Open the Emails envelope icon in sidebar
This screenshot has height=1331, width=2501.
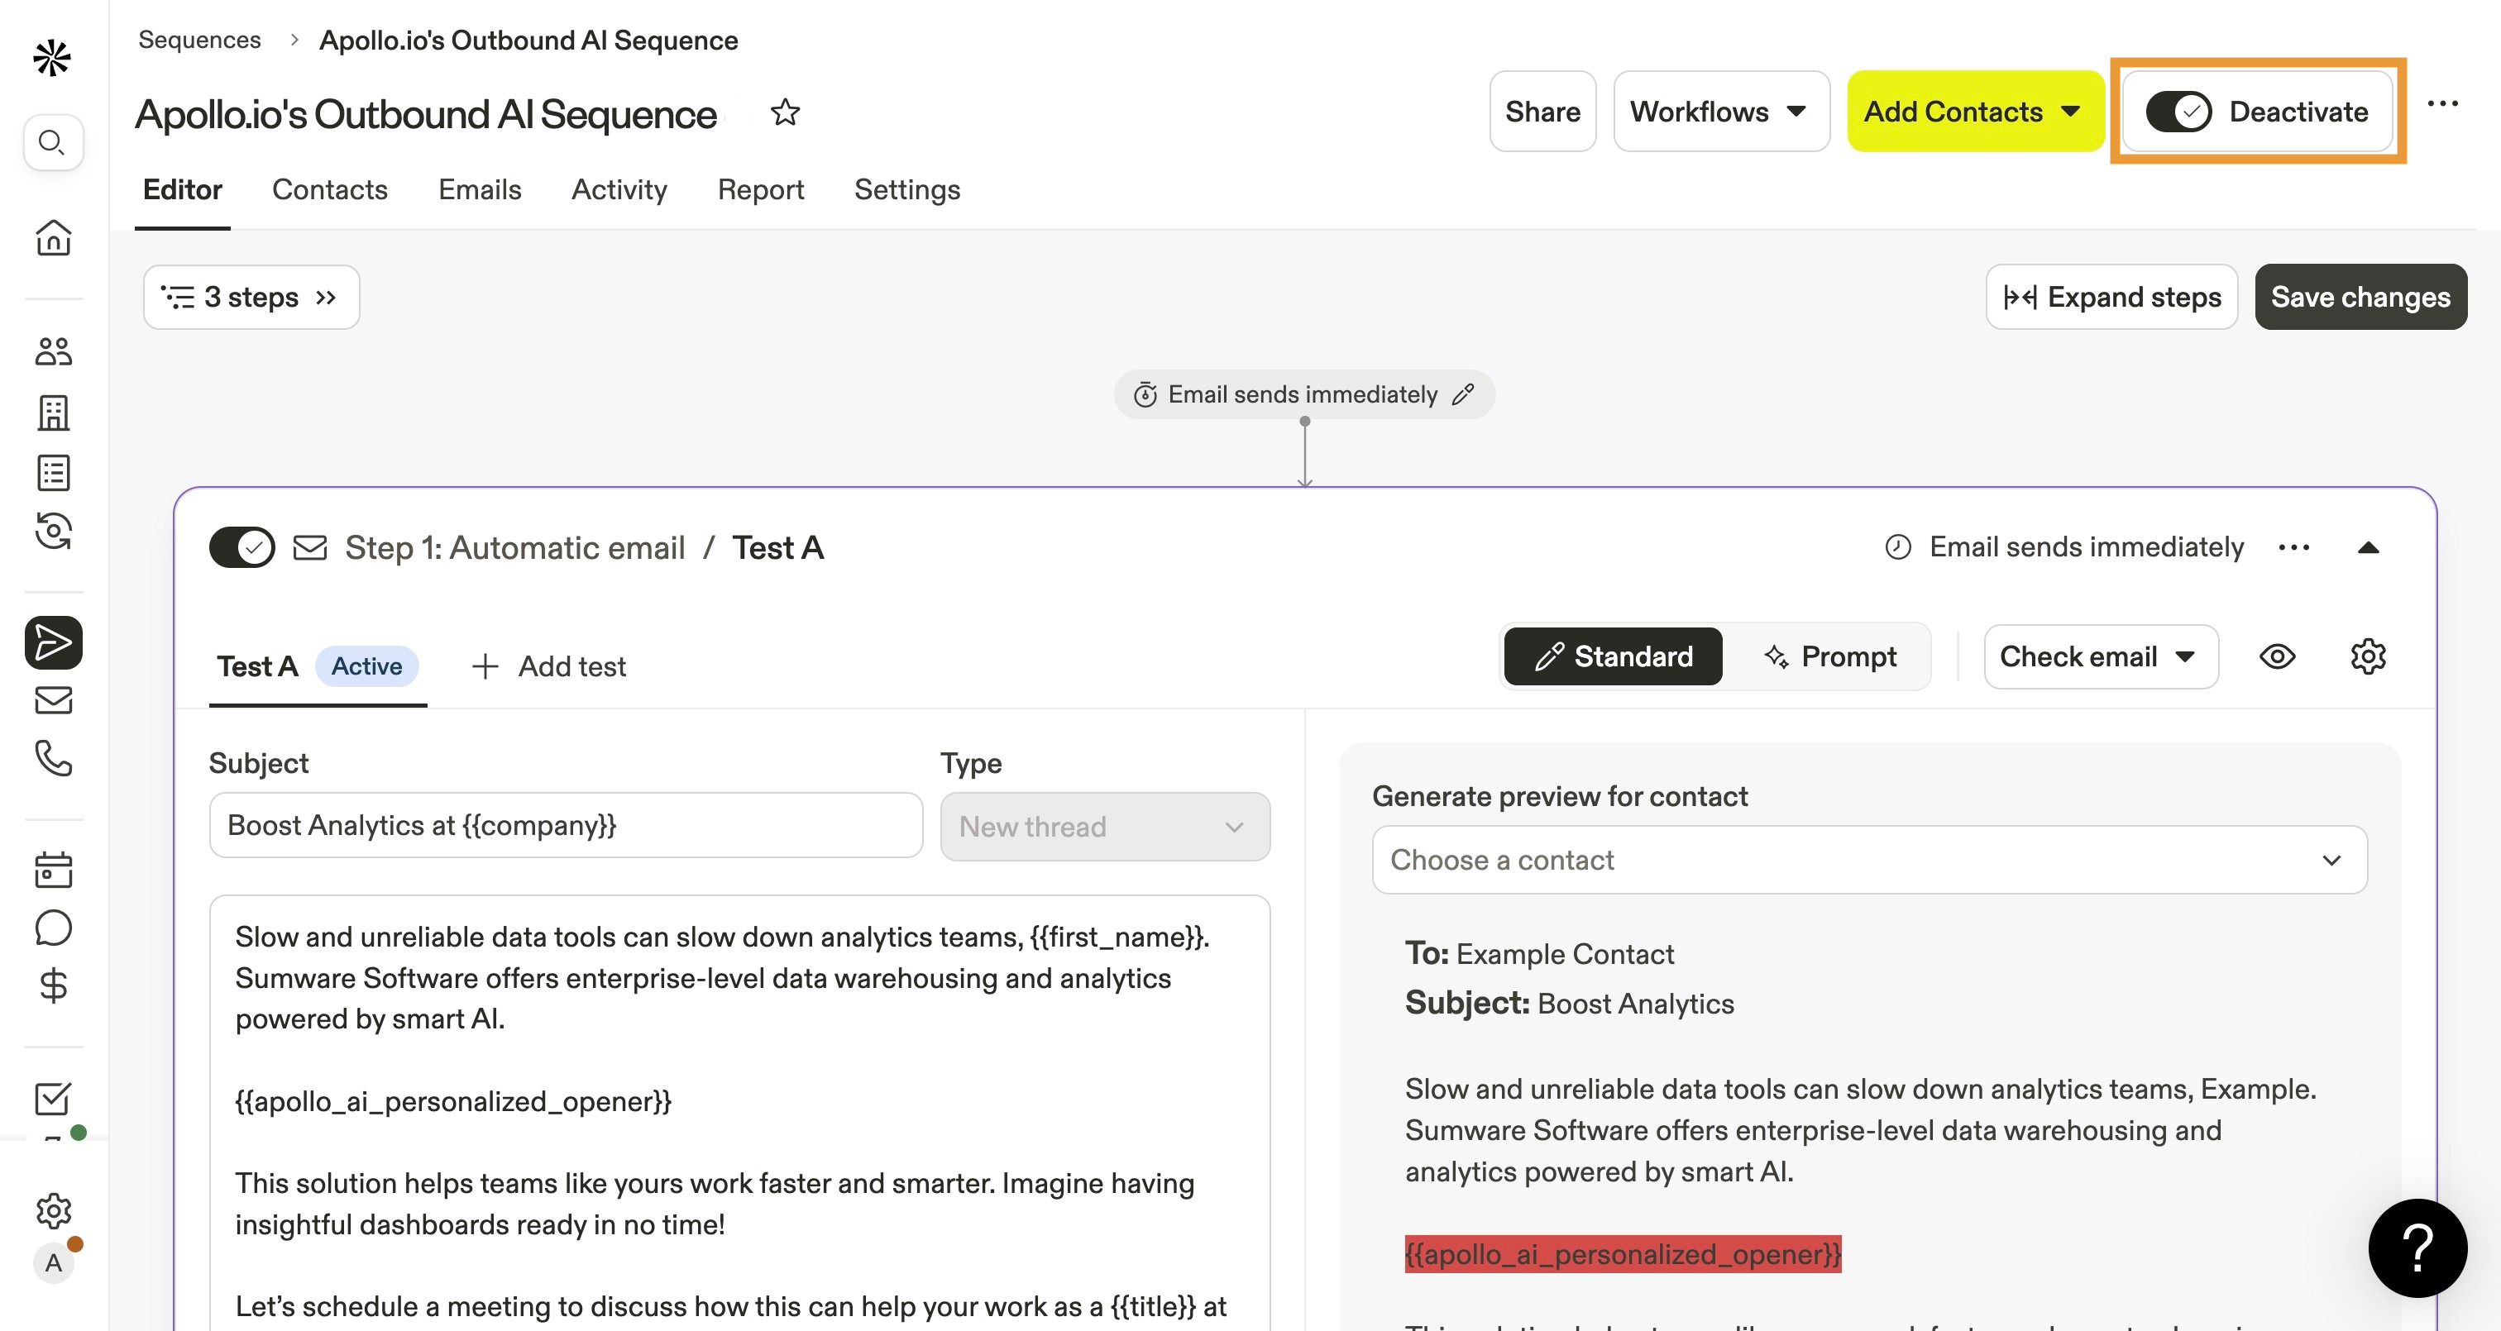coord(52,701)
